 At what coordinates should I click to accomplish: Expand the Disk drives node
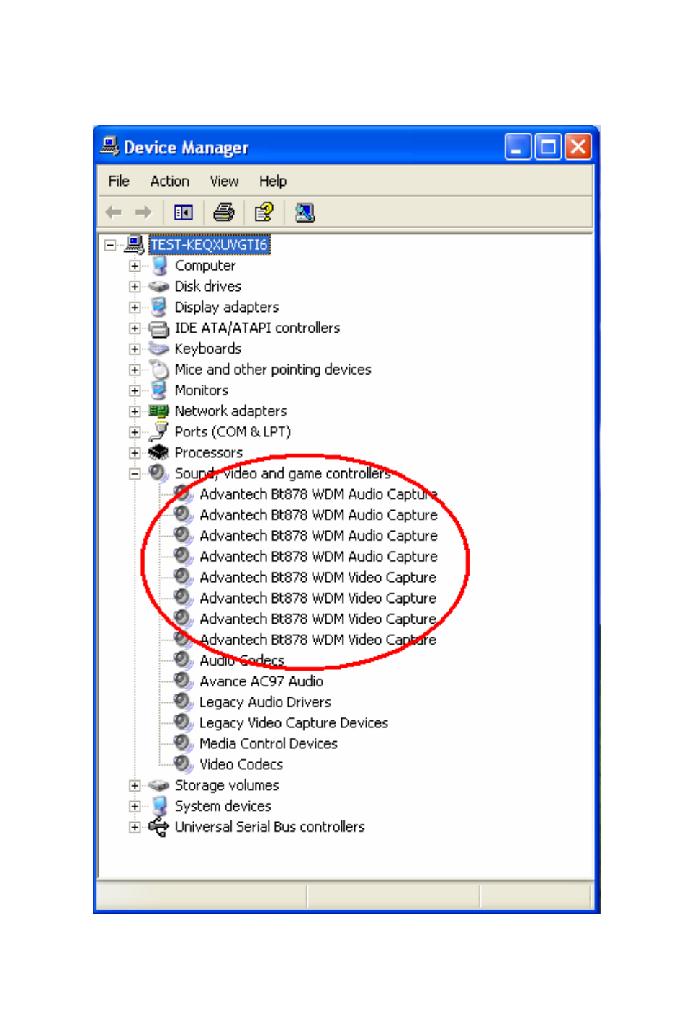(135, 287)
